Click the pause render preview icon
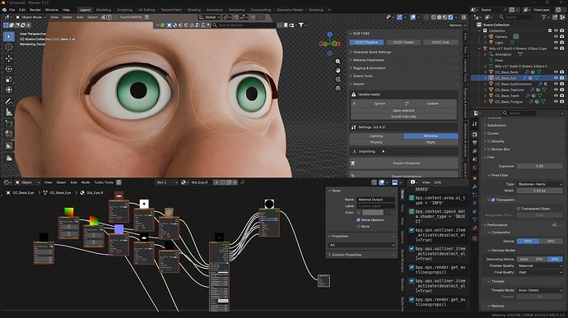This screenshot has width=568, height=318. pyautogui.click(x=463, y=17)
